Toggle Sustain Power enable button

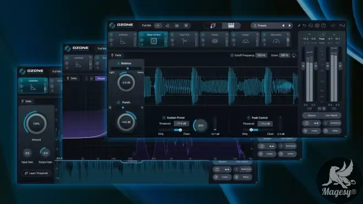164,118
